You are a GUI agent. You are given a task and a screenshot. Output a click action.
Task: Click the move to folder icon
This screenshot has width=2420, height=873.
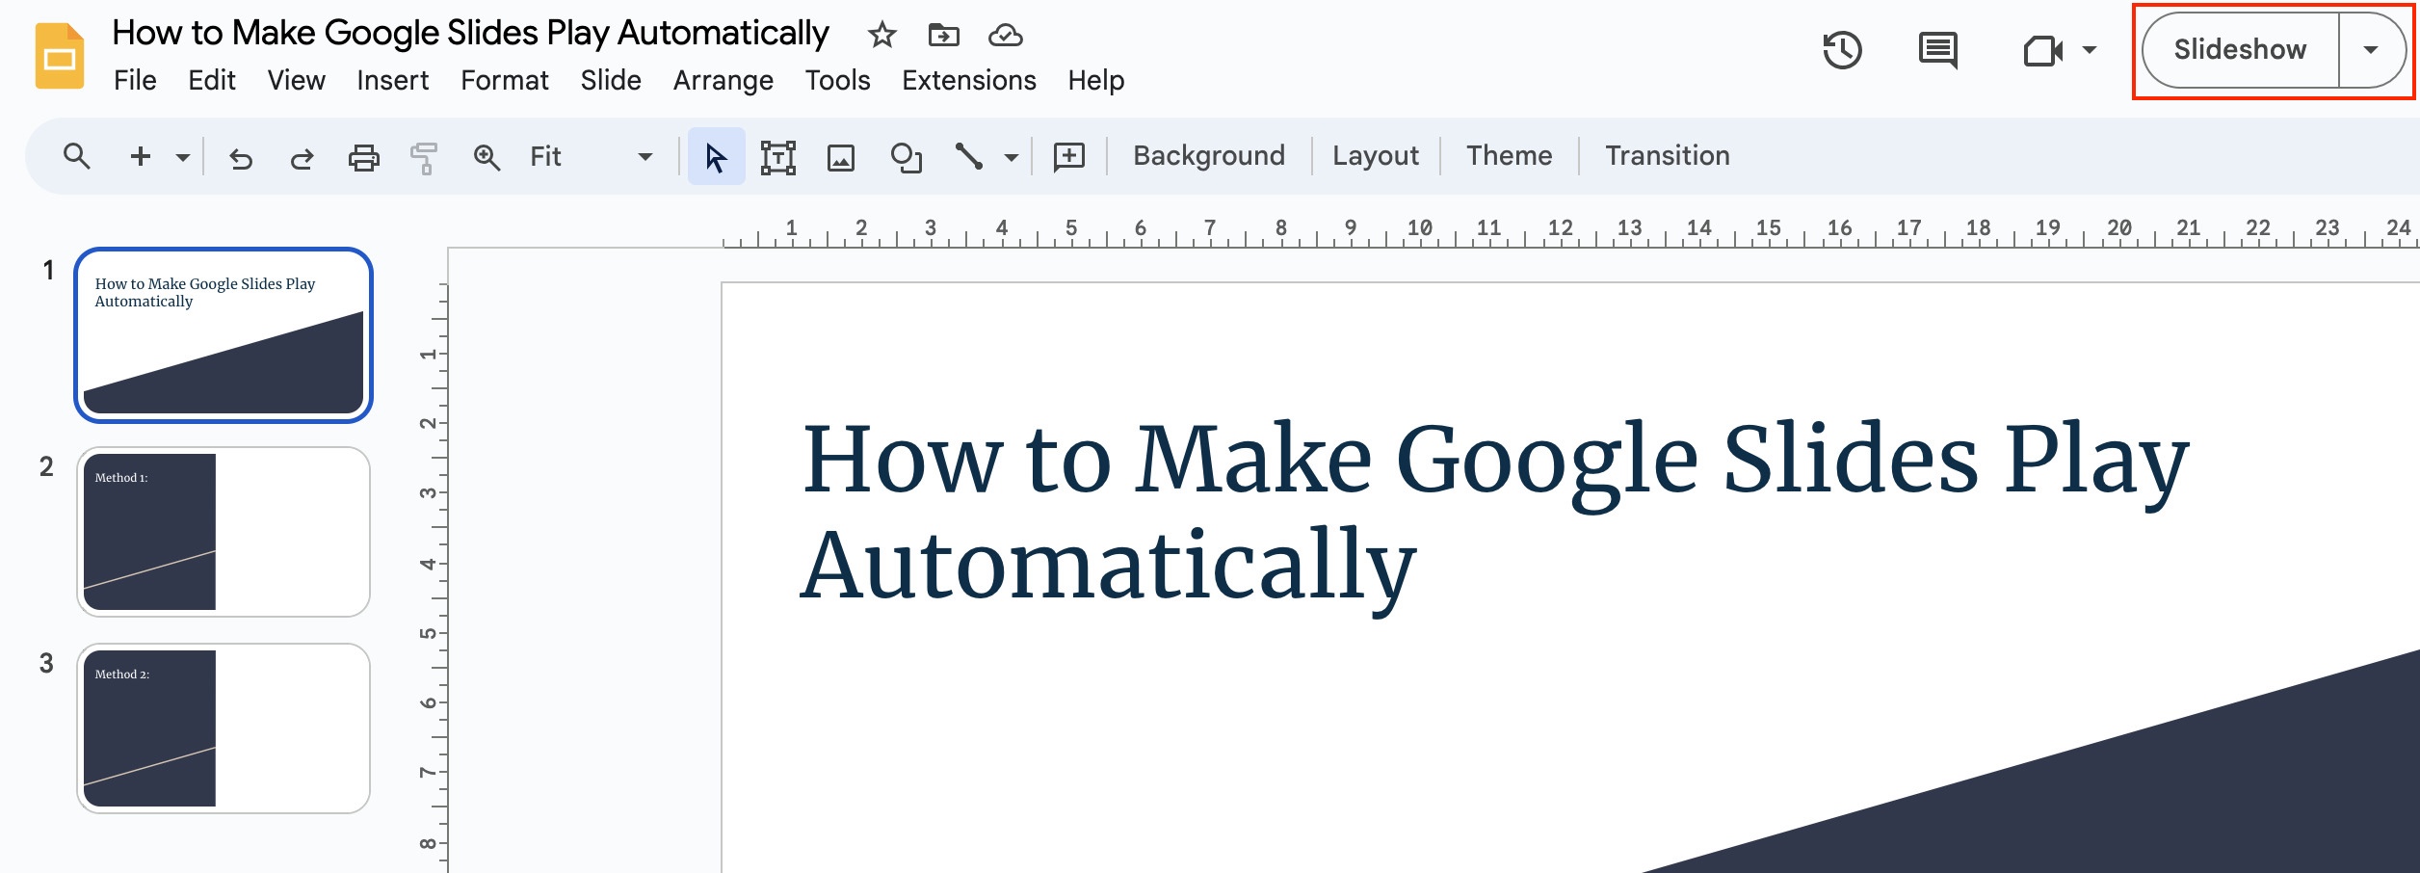pos(943,36)
